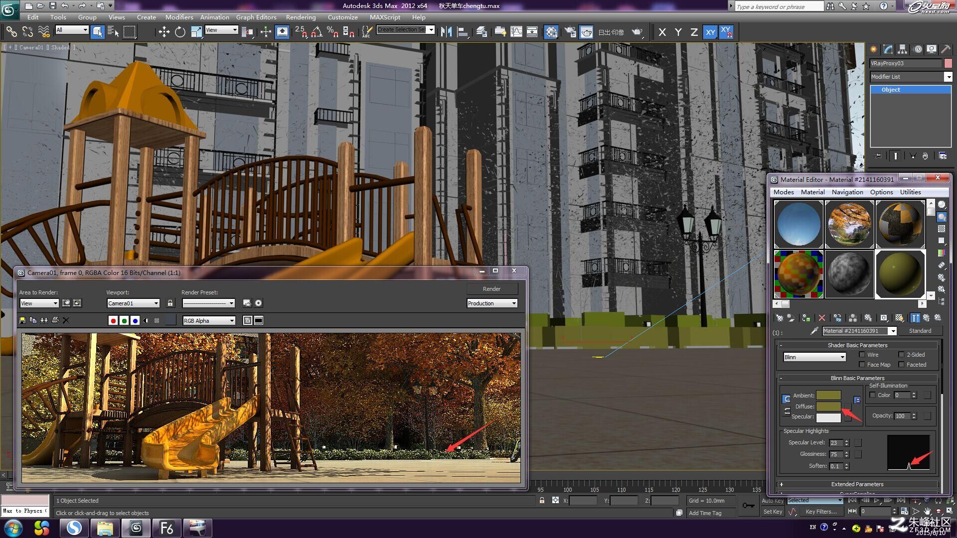Toggle the Angle Snap tool
Viewport: 957px width, 538px height.
(x=317, y=32)
